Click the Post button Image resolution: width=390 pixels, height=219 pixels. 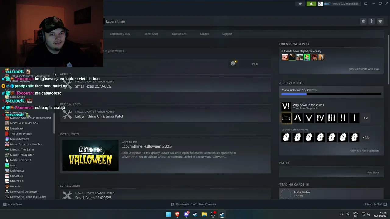pyautogui.click(x=255, y=64)
